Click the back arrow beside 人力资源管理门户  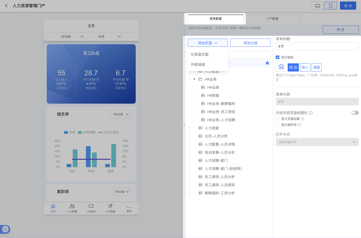[x=6, y=6]
